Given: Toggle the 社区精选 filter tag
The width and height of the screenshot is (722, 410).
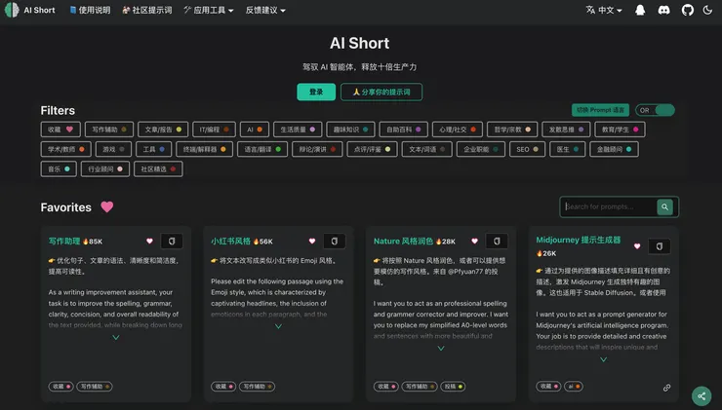Looking at the screenshot, I should 158,169.
